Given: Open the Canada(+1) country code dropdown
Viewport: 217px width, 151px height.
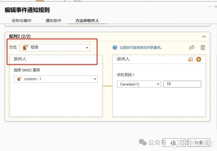Looking at the screenshot, I should [x=139, y=84].
